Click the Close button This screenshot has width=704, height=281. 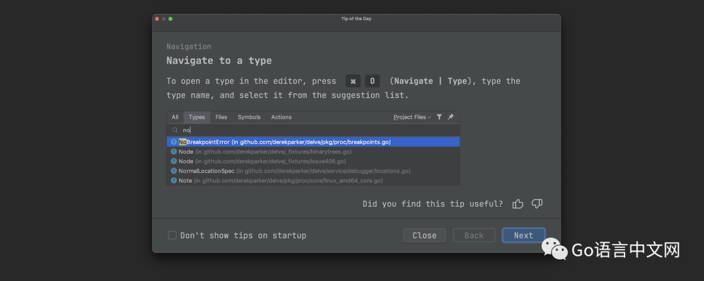coord(424,235)
